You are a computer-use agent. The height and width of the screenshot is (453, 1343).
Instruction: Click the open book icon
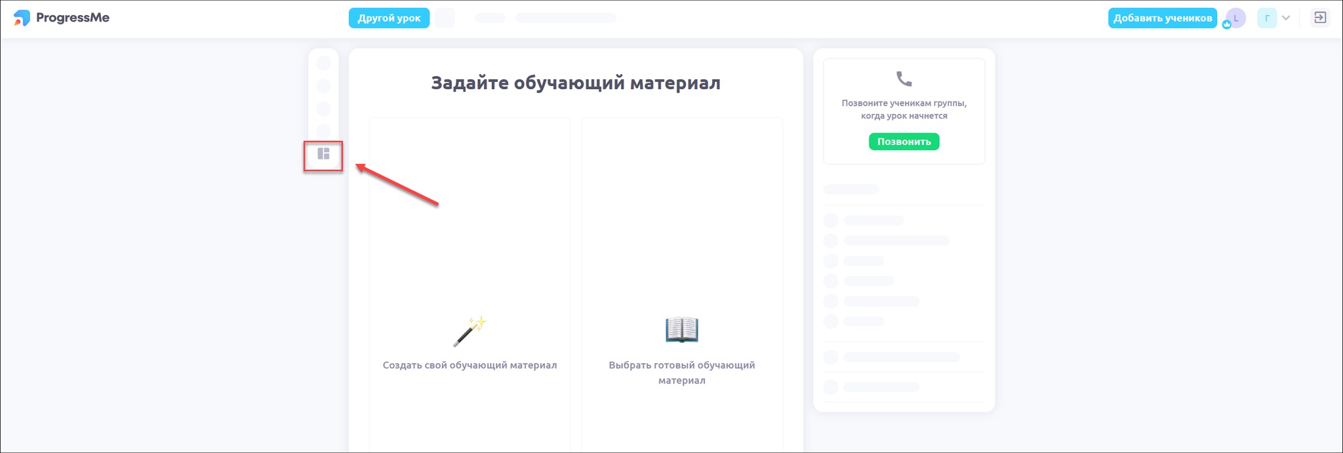tap(681, 330)
